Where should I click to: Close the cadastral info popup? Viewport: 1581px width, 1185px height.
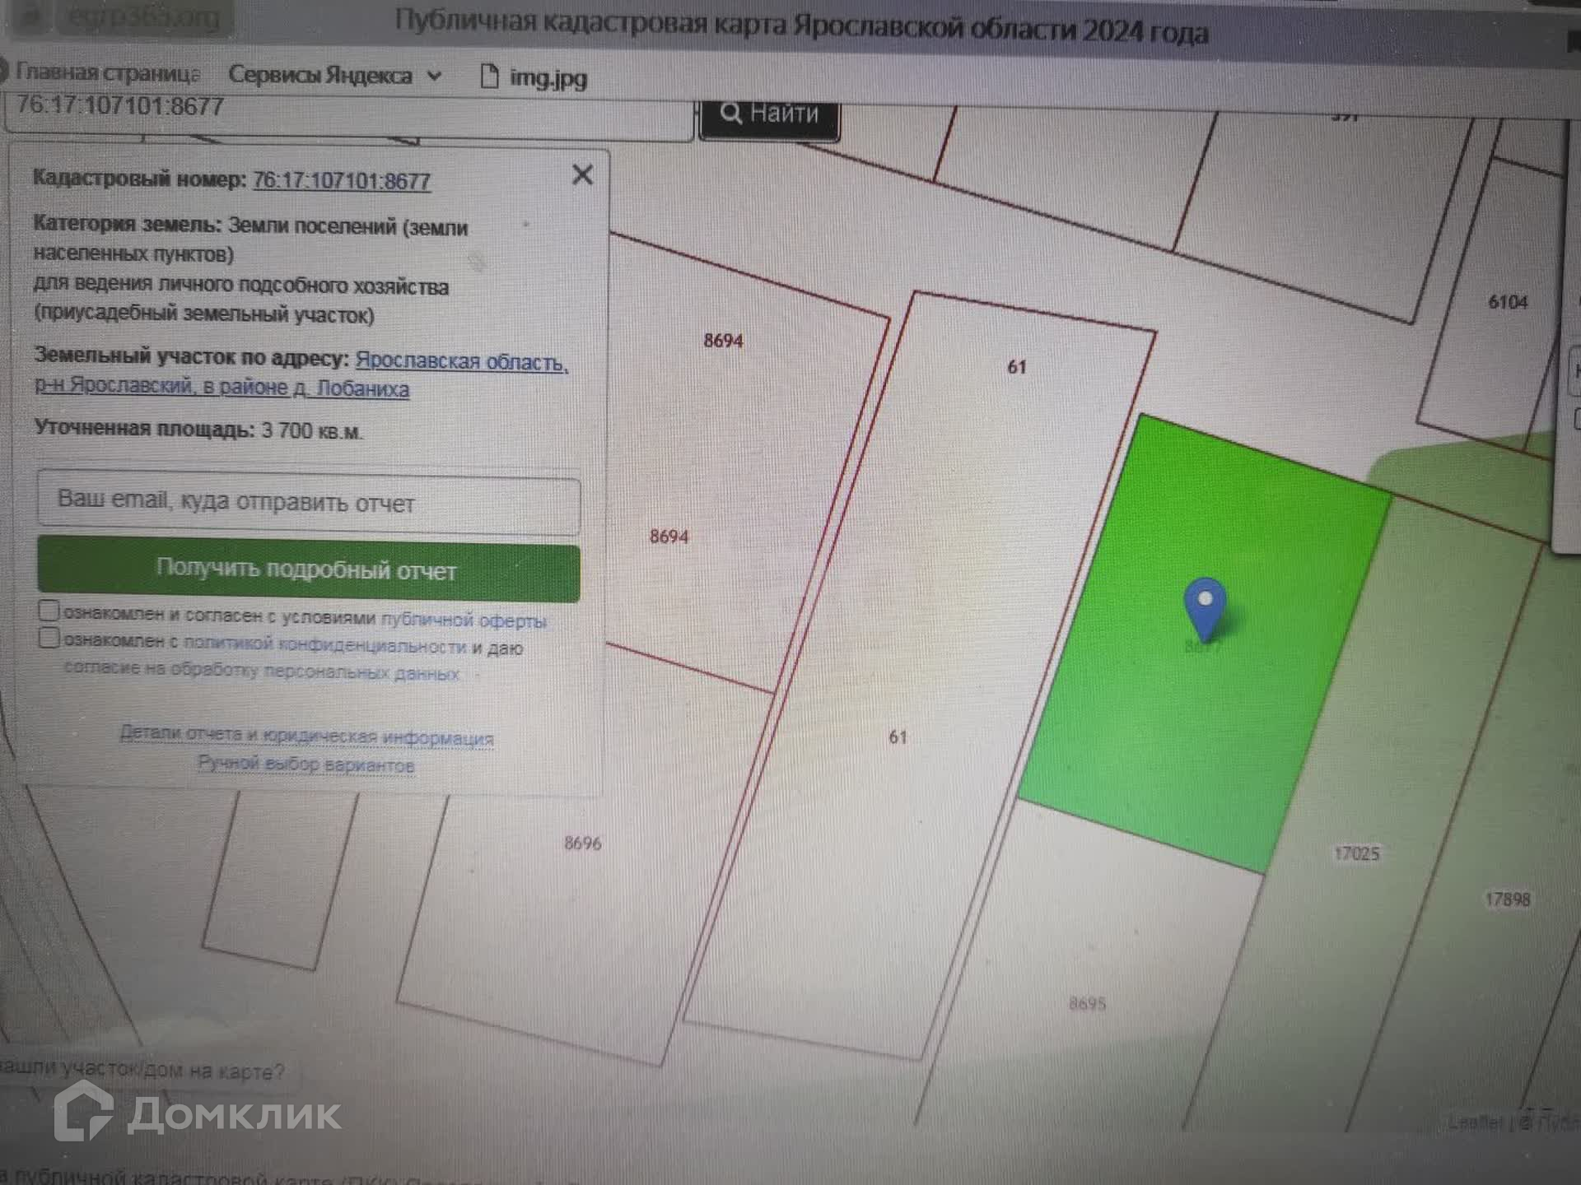pos(582,174)
